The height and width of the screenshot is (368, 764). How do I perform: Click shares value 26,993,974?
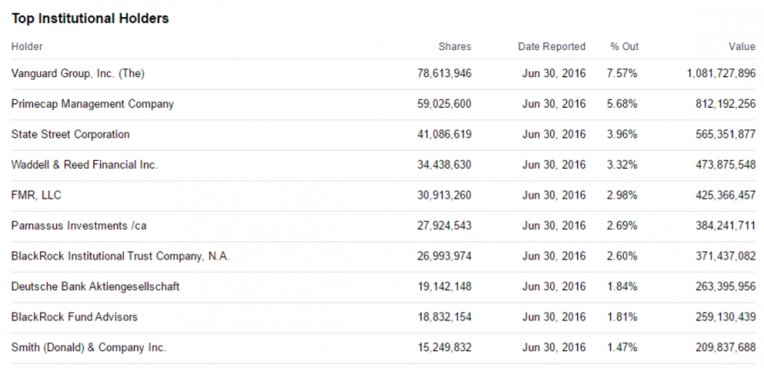444,256
